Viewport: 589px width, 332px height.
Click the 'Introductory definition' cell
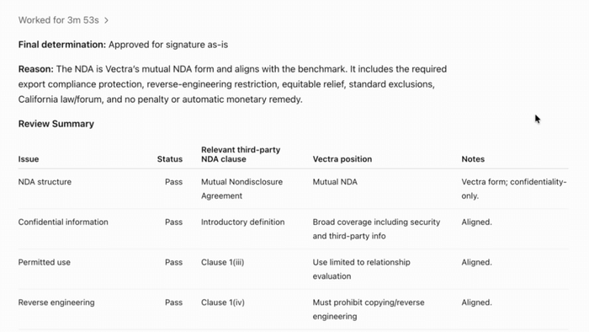click(x=242, y=222)
